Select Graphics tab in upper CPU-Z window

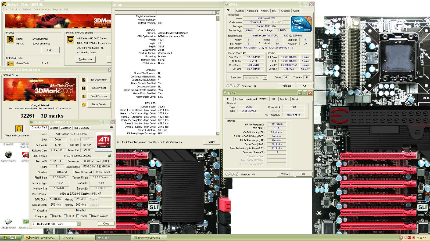[x=286, y=11]
